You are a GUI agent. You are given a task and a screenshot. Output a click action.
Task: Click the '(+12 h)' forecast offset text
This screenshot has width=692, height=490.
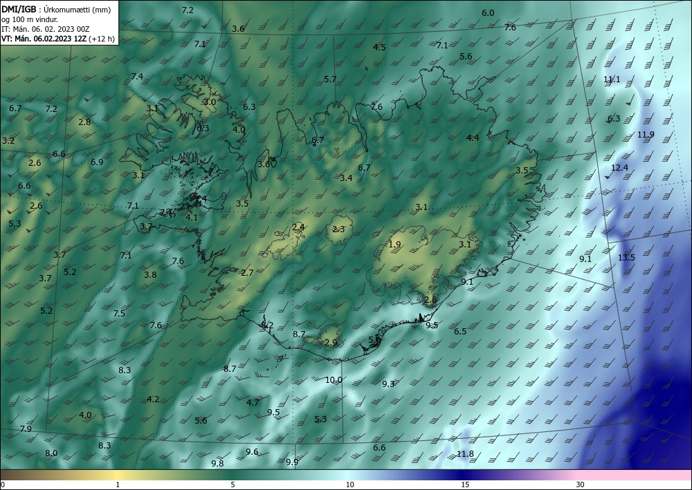102,39
